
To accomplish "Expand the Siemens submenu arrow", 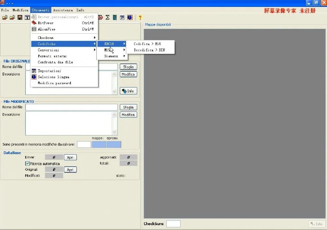I will (124, 56).
